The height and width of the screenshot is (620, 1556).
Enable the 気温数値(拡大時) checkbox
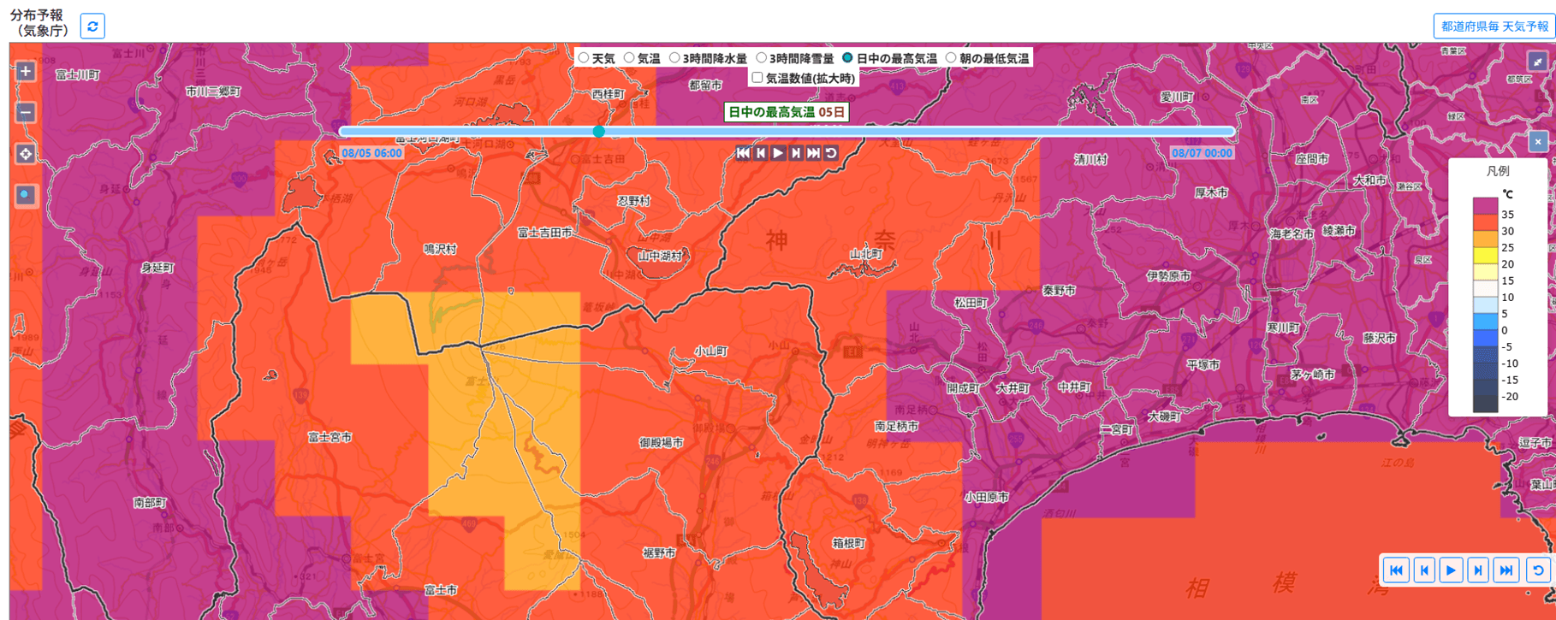pos(757,78)
